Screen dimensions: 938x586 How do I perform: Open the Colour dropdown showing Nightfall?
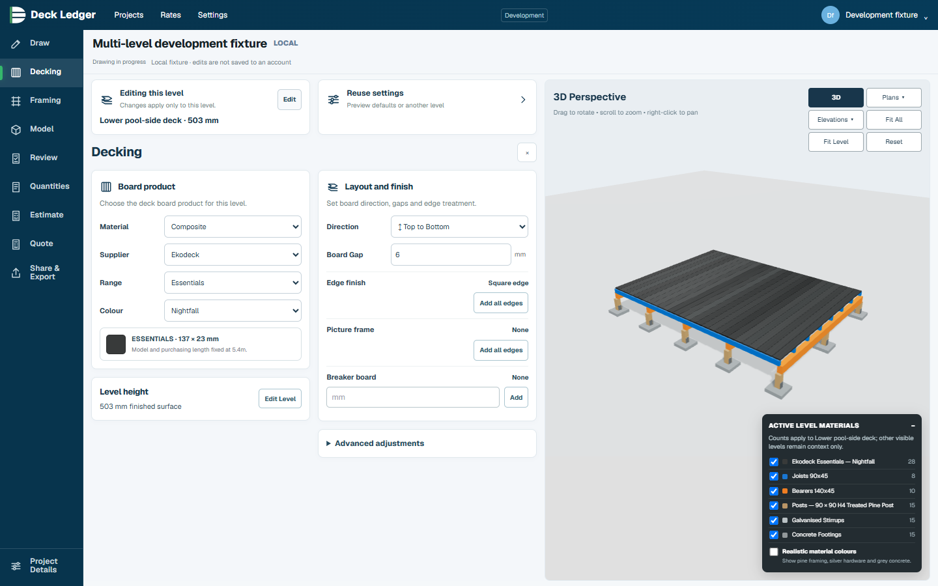pos(233,311)
